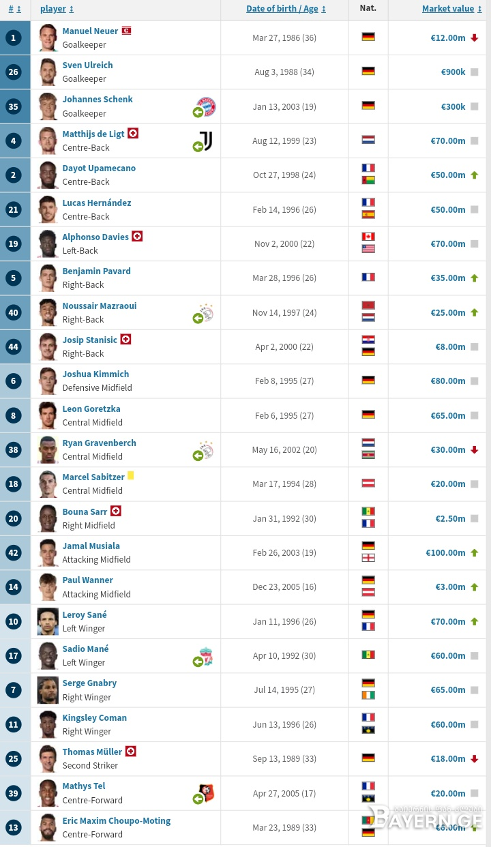The image size is (491, 847).
Task: Sort table by the player column header
Action: [x=57, y=9]
